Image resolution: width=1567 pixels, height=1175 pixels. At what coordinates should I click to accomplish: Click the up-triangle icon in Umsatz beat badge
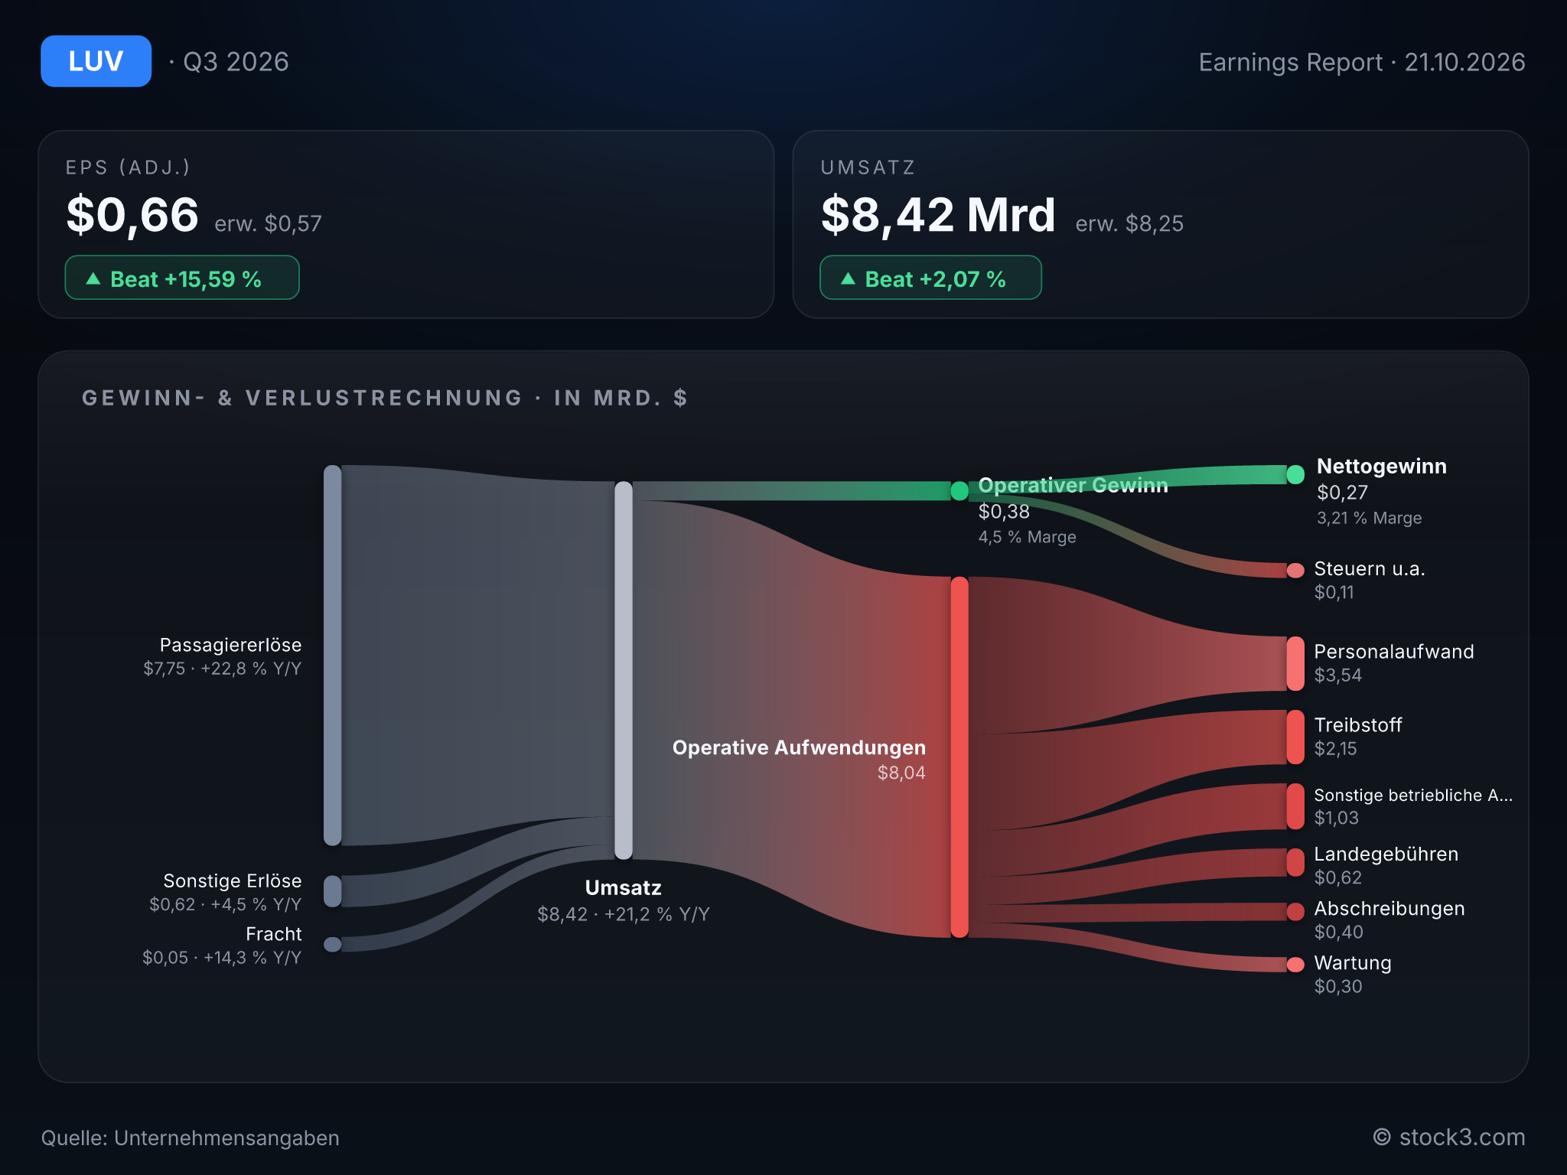(848, 278)
